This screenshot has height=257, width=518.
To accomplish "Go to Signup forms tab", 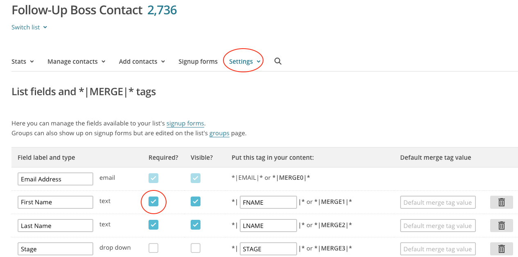I will [x=198, y=62].
